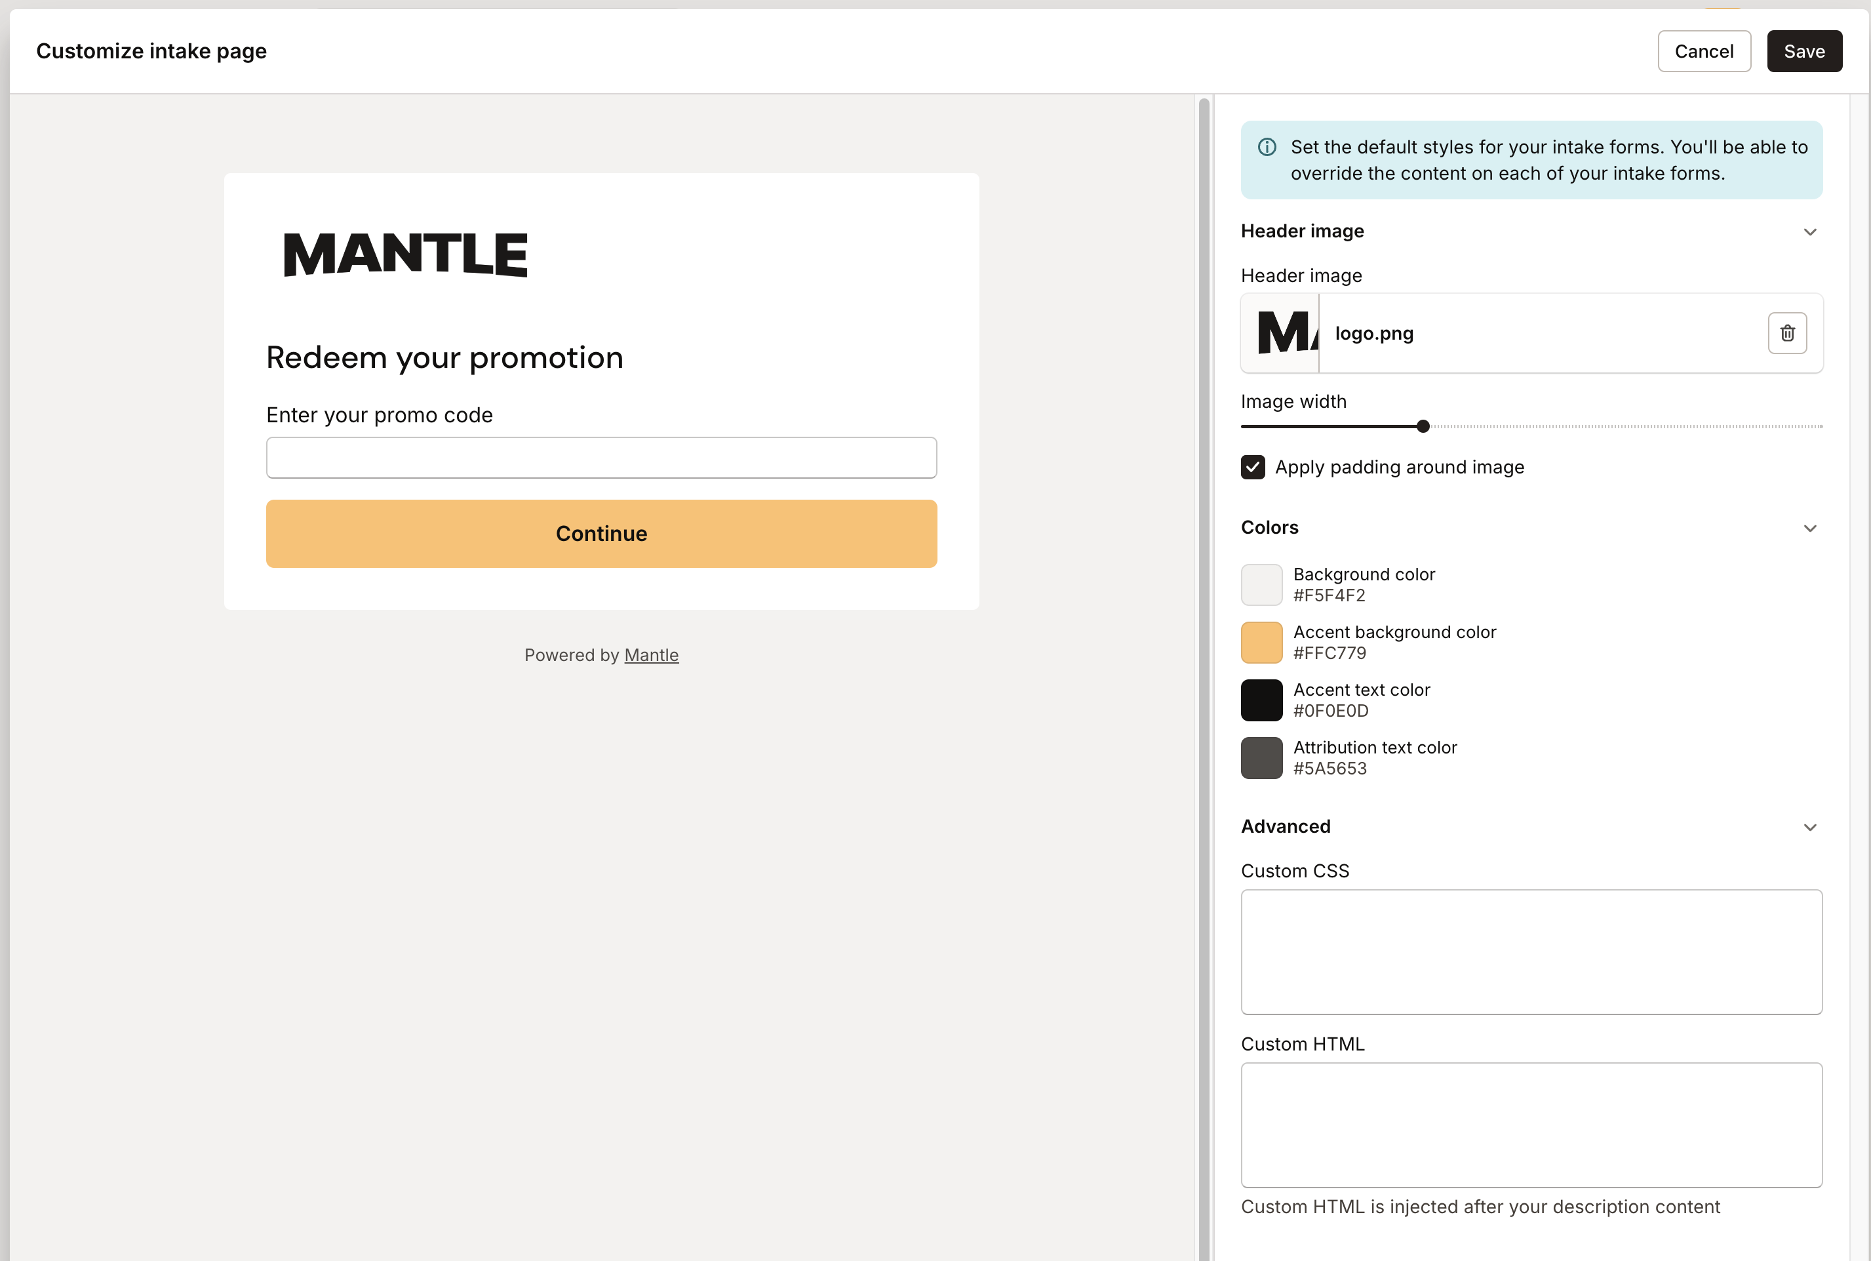Open the Powered by Mantle link
This screenshot has width=1871, height=1261.
tap(651, 654)
